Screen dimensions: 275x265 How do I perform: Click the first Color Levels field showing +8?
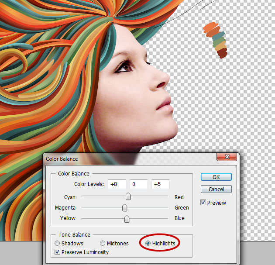[x=117, y=184]
